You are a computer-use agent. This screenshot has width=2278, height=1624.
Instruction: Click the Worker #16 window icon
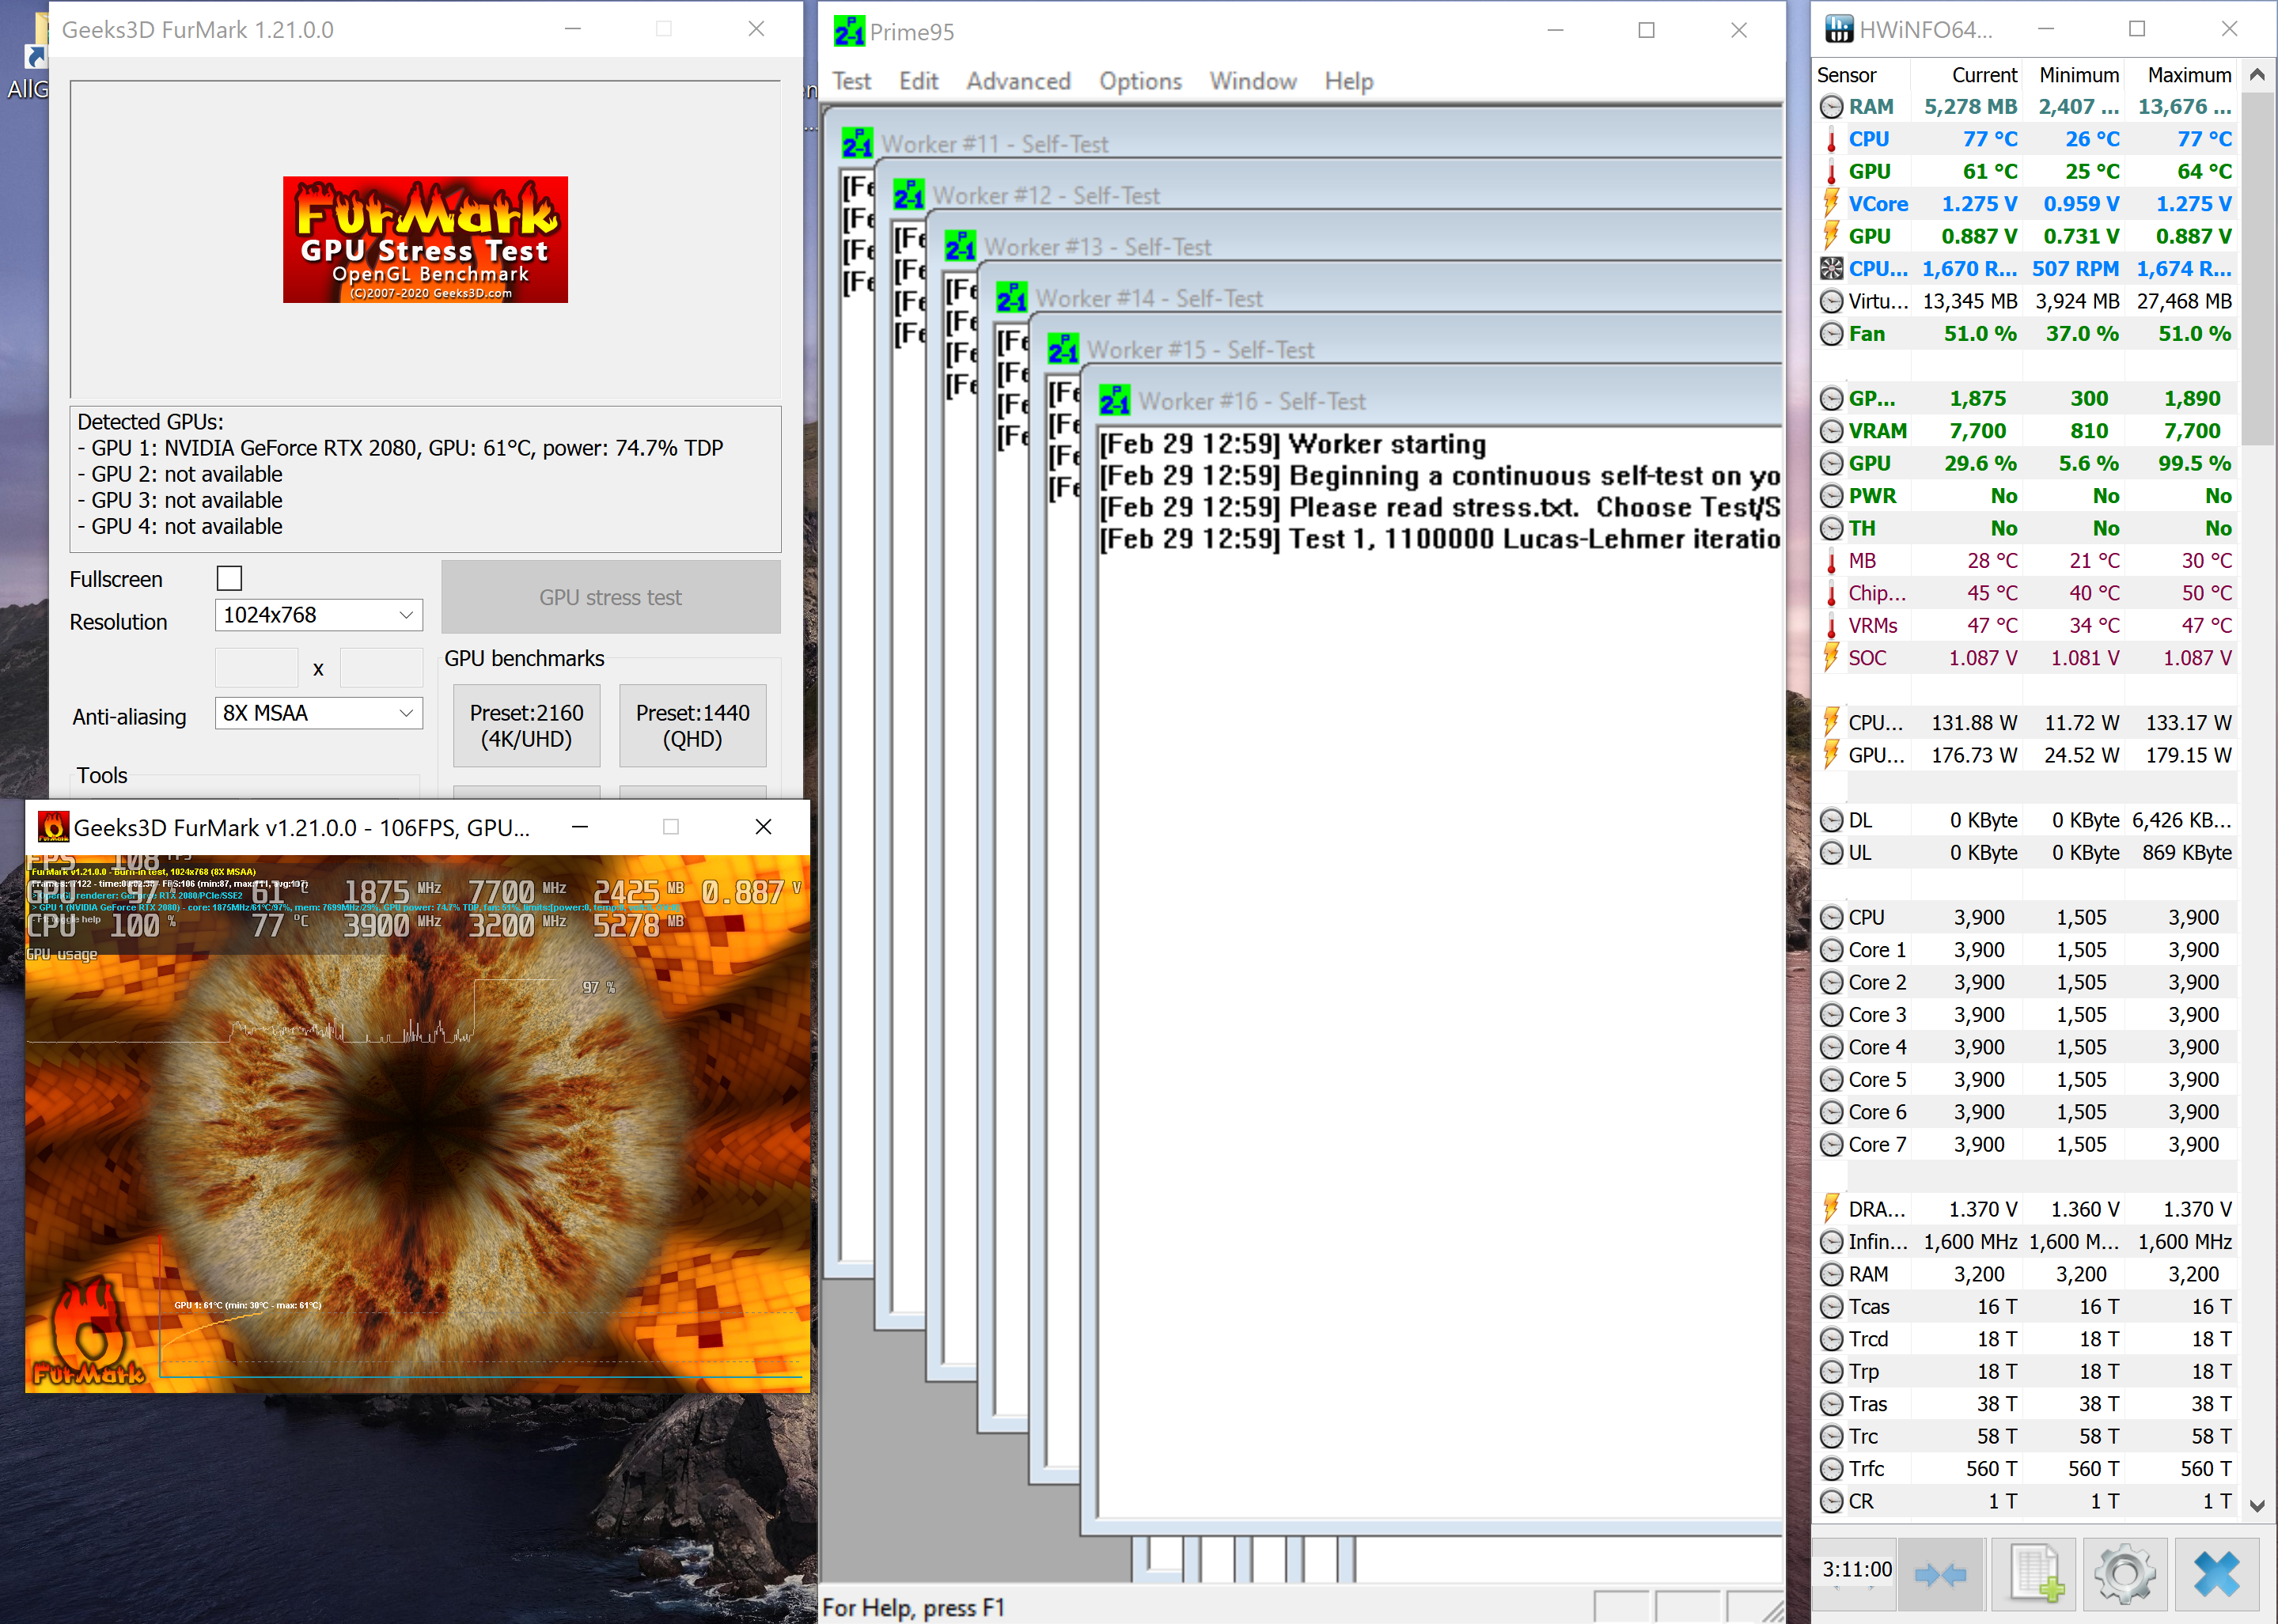(1114, 401)
